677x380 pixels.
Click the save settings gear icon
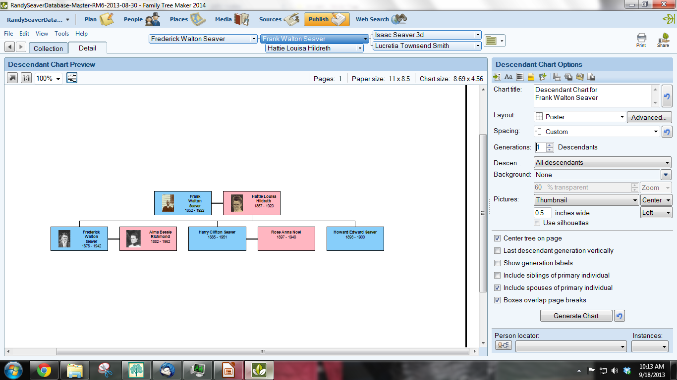[568, 77]
